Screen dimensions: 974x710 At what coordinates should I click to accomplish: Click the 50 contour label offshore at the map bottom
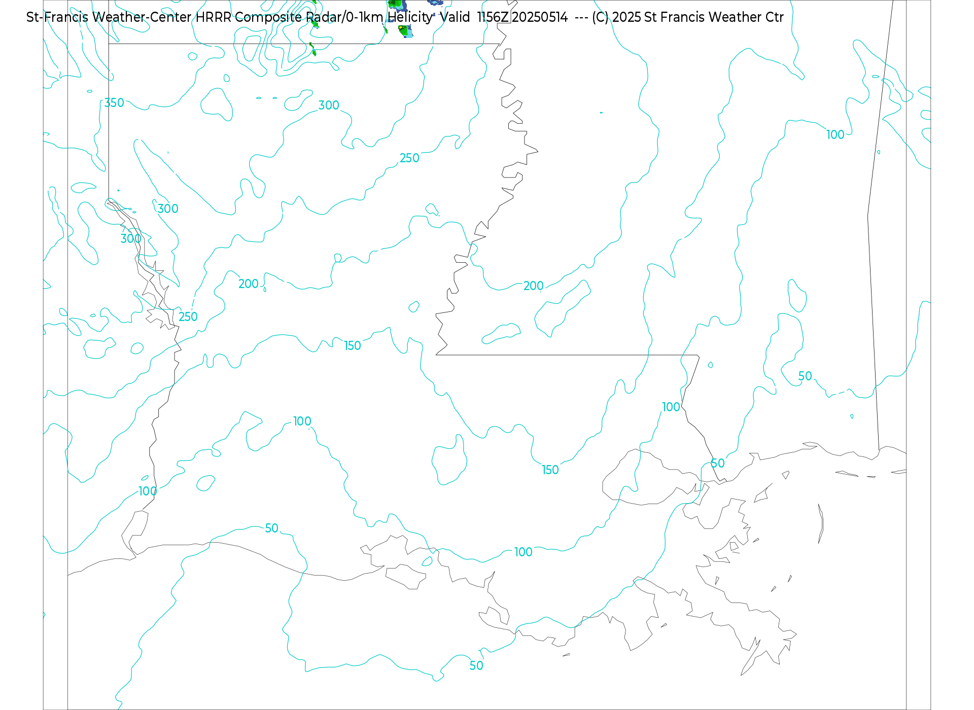click(x=476, y=666)
